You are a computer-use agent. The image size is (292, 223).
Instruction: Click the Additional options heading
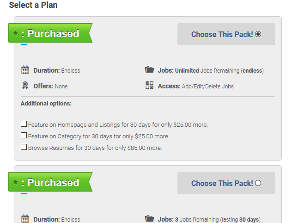46,104
